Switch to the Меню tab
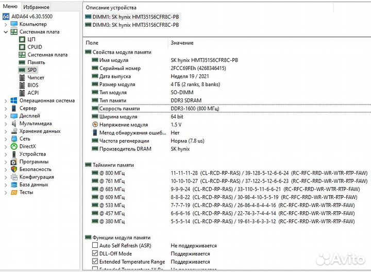Image resolution: width=371 pixels, height=272 pixels. click(10, 7)
